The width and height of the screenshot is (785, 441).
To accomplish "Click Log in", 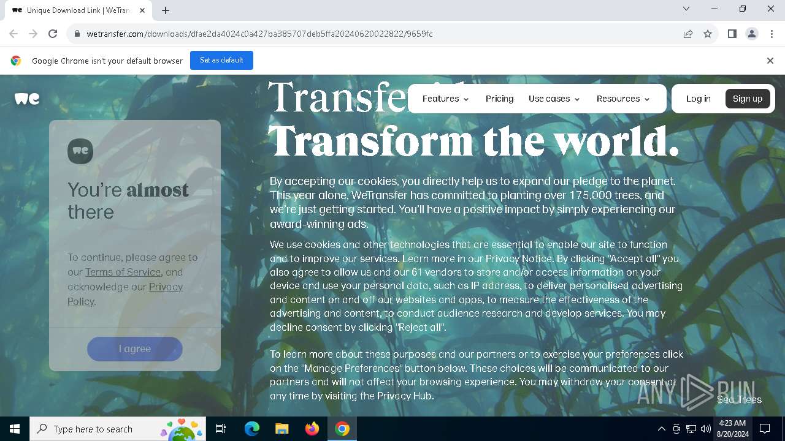I will point(699,99).
